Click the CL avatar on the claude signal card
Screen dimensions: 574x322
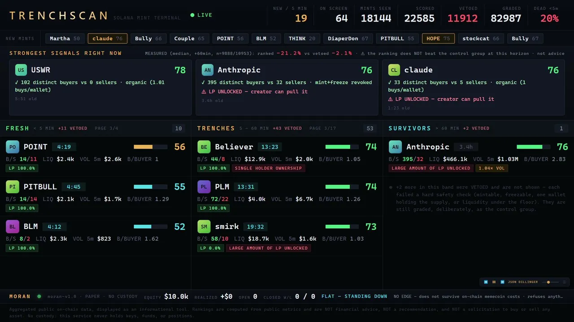coord(394,70)
